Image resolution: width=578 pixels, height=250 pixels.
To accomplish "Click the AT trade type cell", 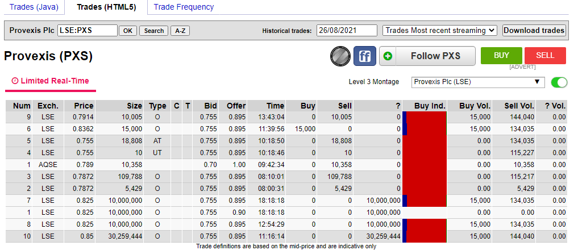I will tap(157, 141).
